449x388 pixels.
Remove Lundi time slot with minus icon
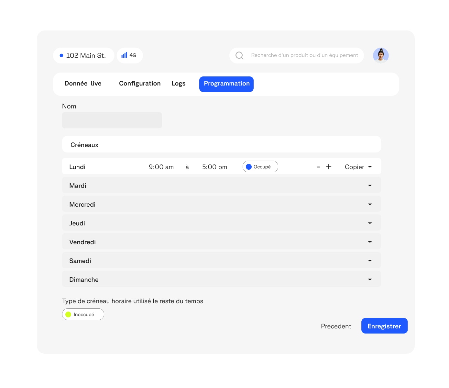(x=318, y=167)
